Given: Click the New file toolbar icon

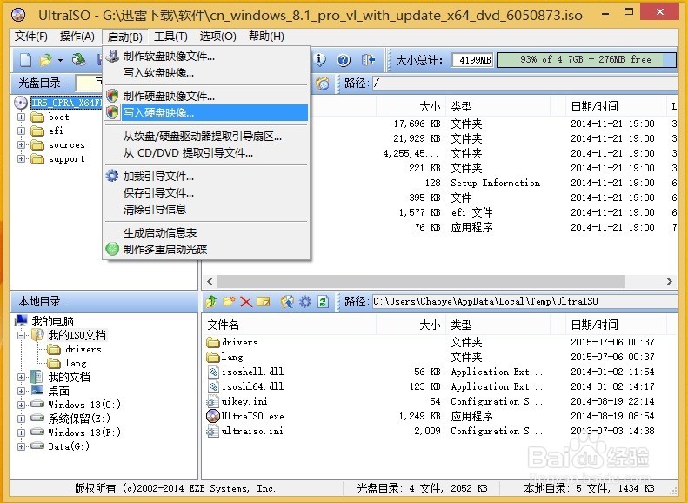Looking at the screenshot, I should point(26,60).
